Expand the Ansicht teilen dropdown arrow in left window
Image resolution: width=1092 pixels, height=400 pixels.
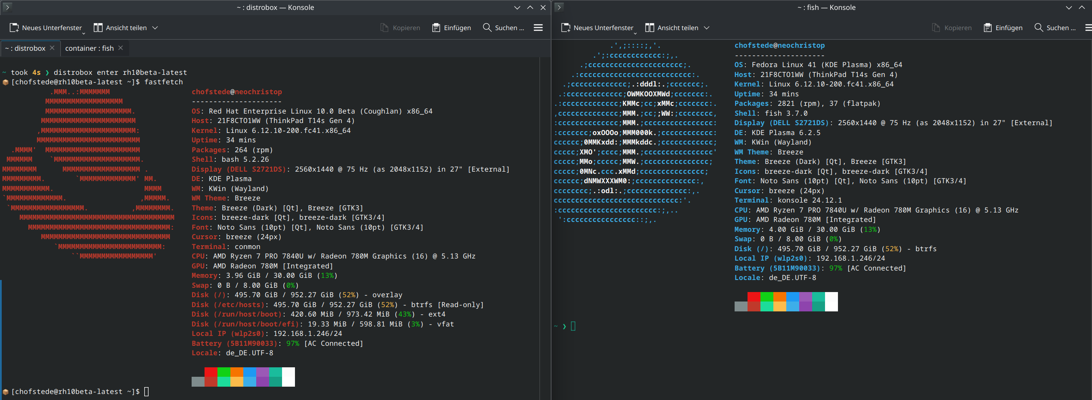[x=155, y=28]
